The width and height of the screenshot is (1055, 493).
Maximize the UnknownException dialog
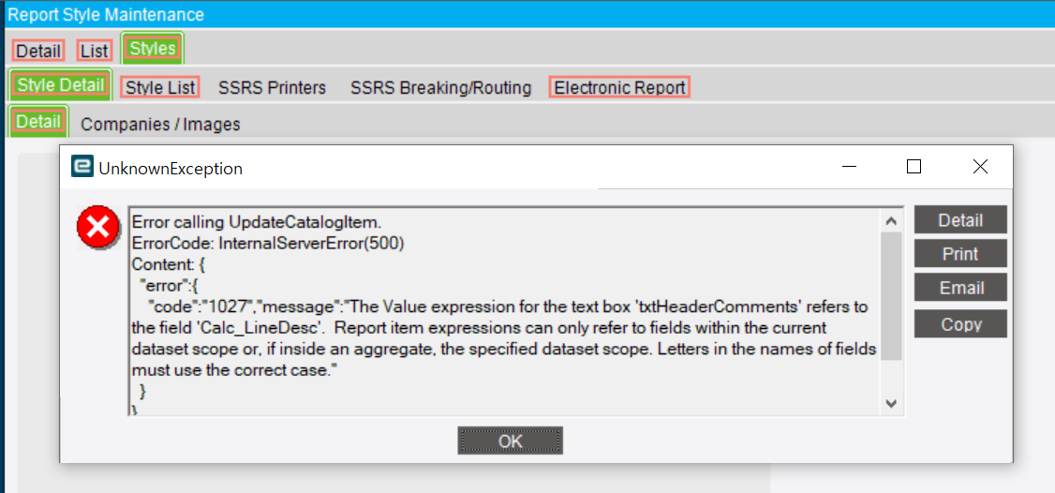click(x=914, y=166)
